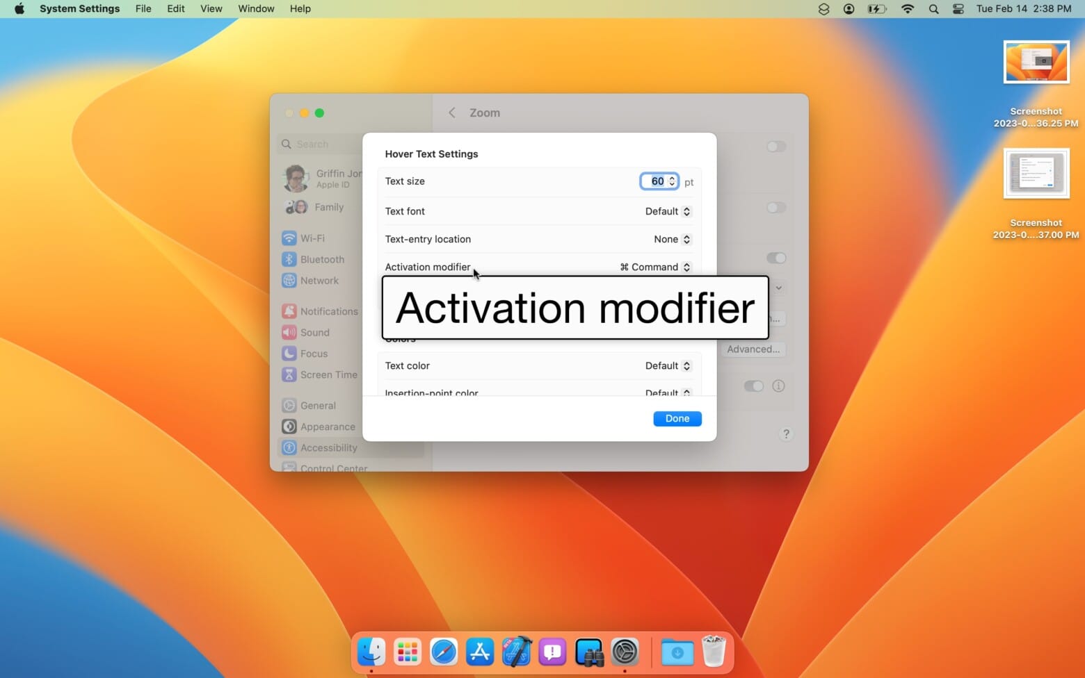
Task: Select Accessibility in the sidebar
Action: coord(328,447)
